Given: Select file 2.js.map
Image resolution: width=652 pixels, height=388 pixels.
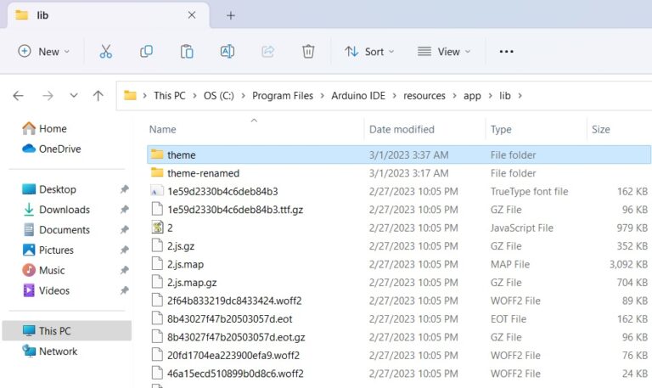Looking at the screenshot, I should tap(399, 265).
